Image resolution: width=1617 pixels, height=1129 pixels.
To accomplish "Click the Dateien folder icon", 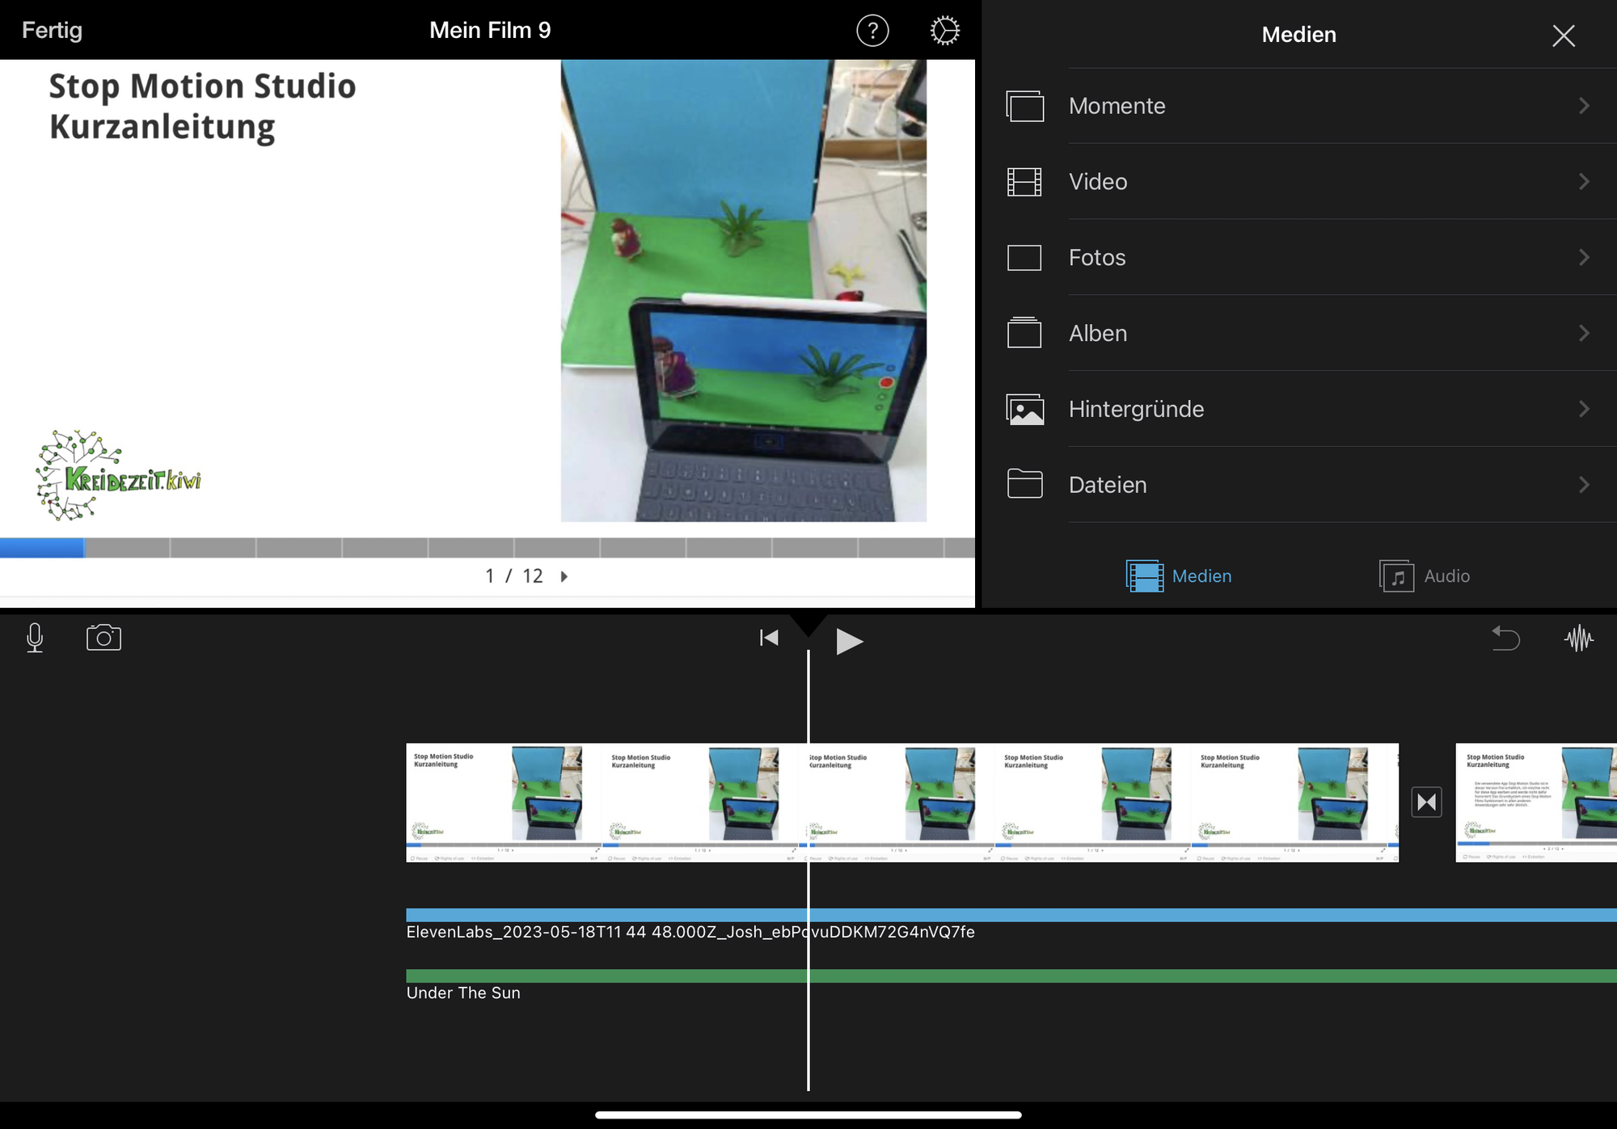I will pyautogui.click(x=1024, y=484).
